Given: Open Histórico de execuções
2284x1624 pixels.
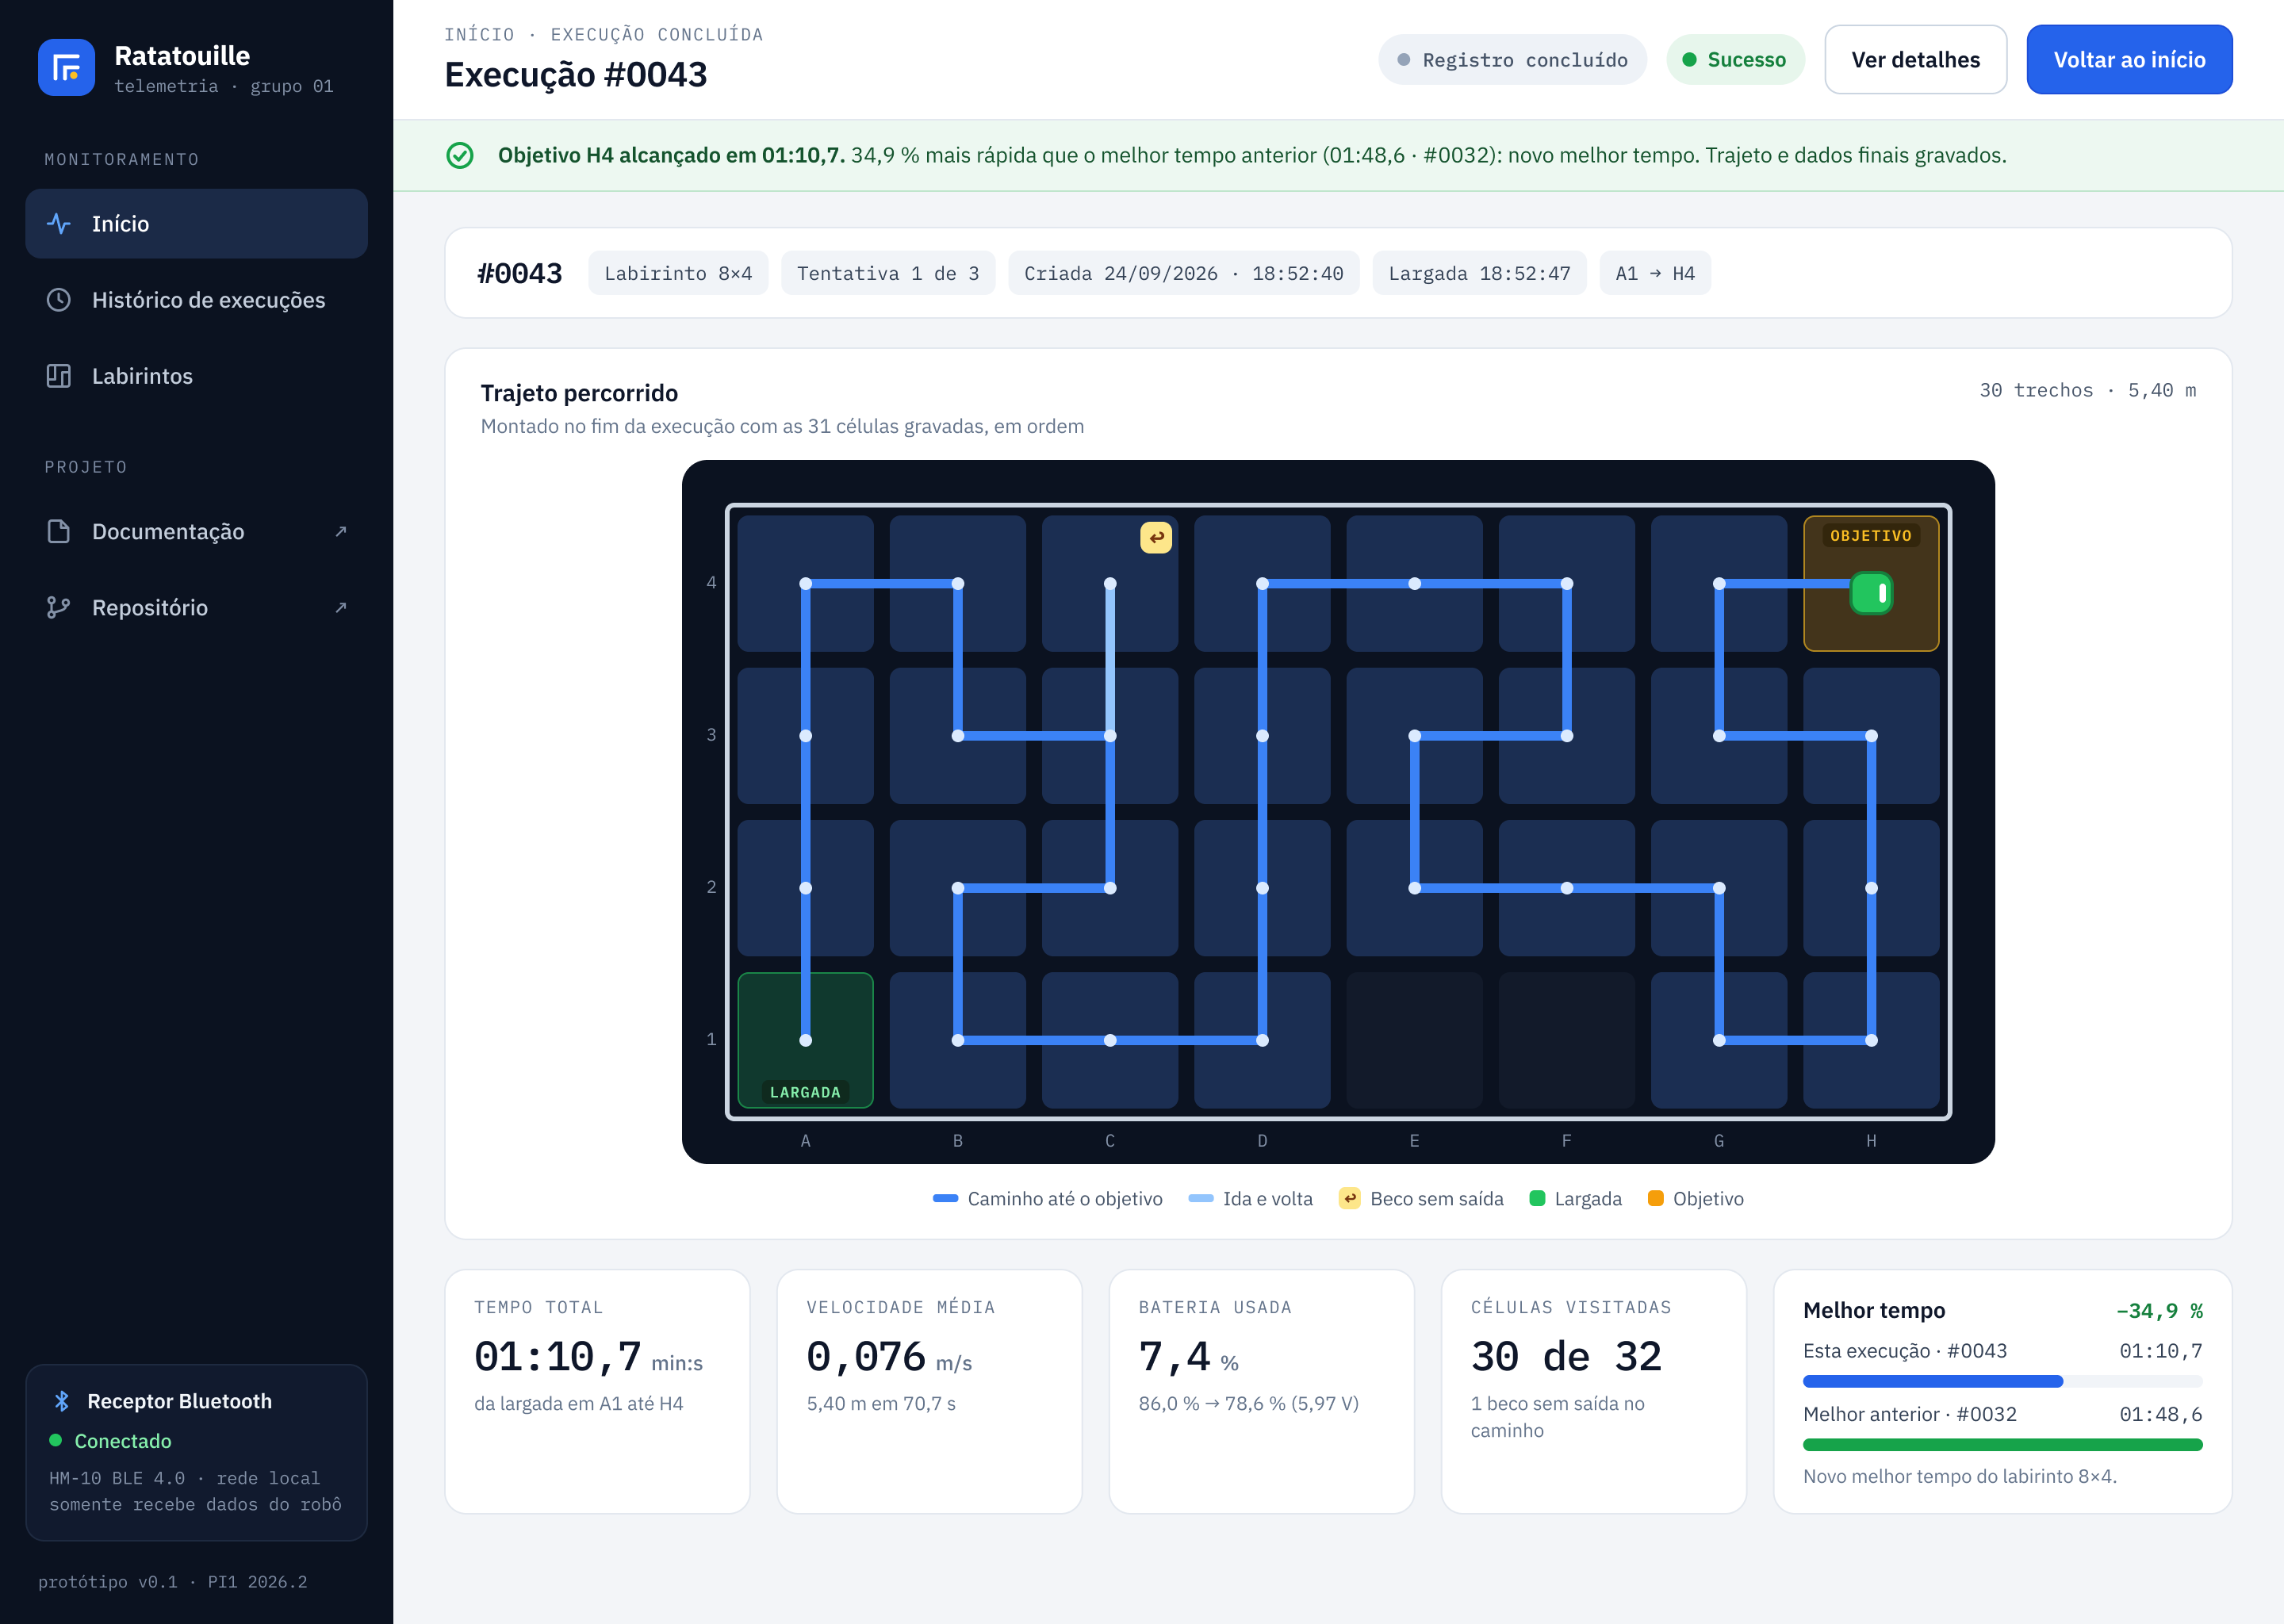Looking at the screenshot, I should (x=196, y=300).
